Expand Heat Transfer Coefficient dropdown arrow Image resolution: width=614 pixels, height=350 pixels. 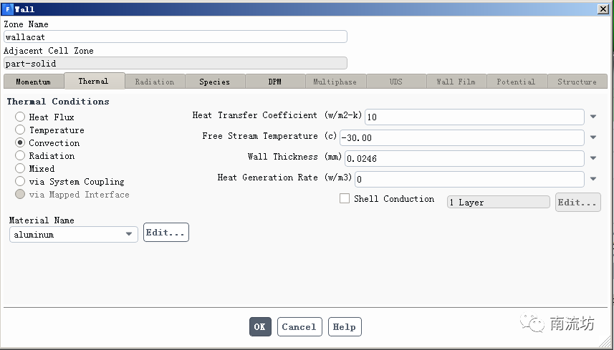tap(593, 117)
